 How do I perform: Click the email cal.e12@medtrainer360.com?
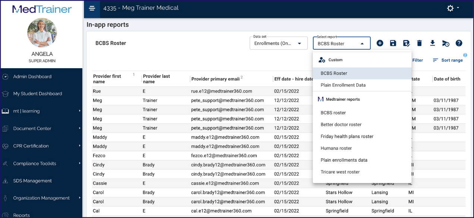(x=221, y=211)
